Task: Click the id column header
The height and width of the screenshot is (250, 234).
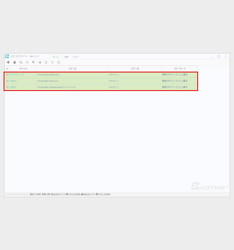Action: (7, 68)
